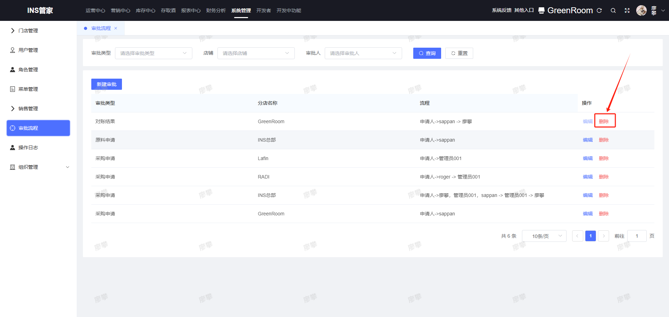Open 报表中心 in top navigation
669x317 pixels.
tap(191, 10)
